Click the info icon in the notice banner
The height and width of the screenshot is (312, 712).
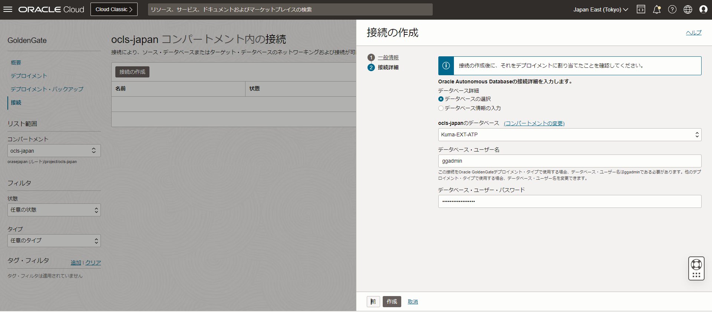click(446, 66)
